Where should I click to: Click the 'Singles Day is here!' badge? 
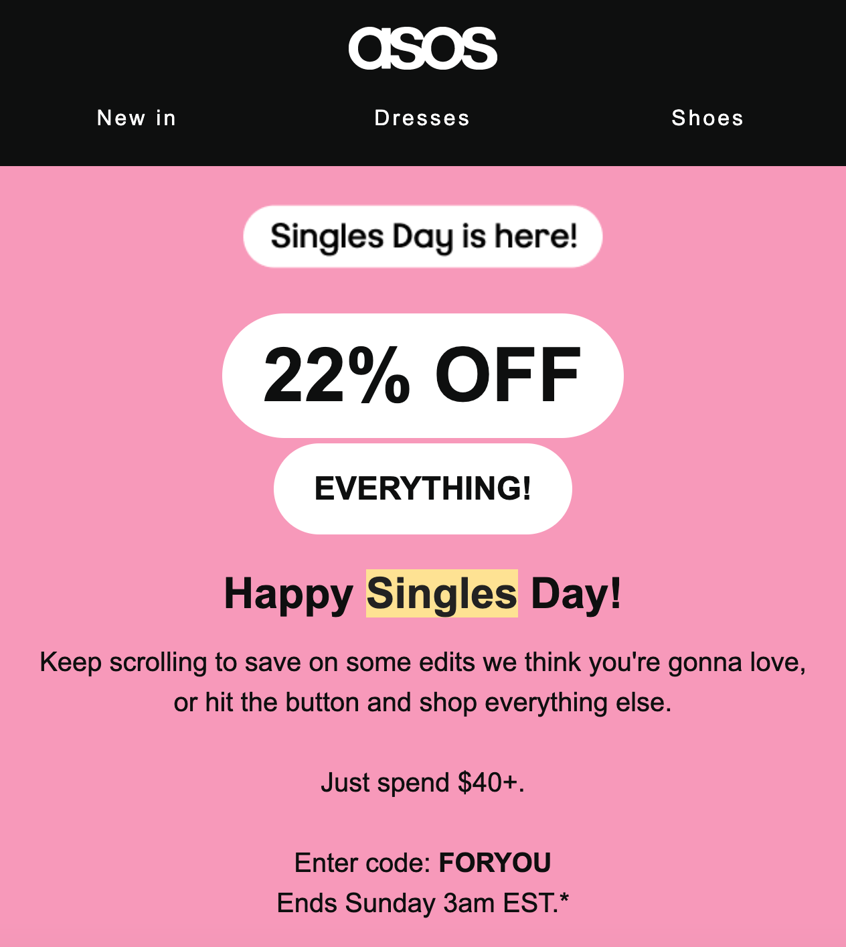pyautogui.click(x=423, y=236)
